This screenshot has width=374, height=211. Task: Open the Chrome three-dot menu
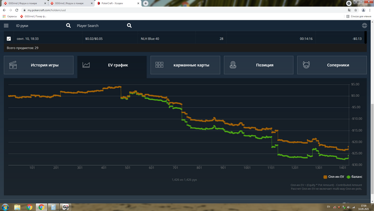coord(370,10)
